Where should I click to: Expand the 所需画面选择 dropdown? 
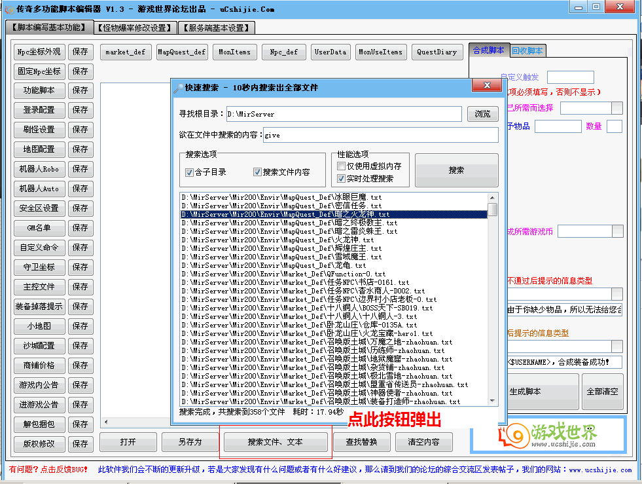click(x=616, y=108)
